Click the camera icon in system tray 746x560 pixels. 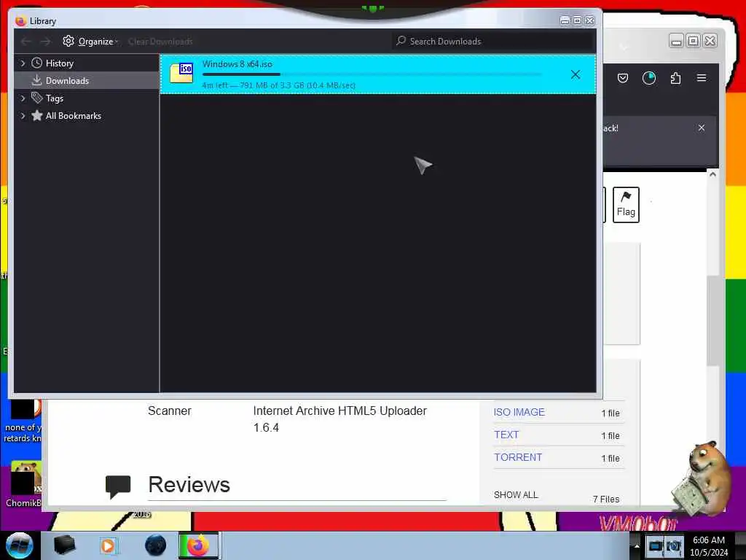click(x=674, y=546)
